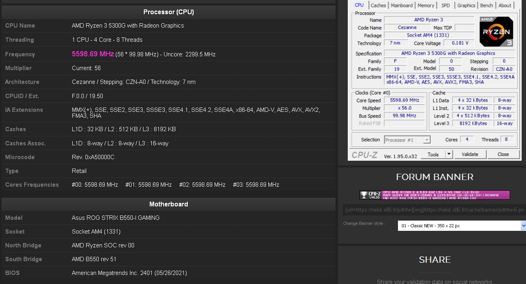The image size is (526, 284).
Task: Click the Threads count field showing 8
Action: tap(507, 139)
